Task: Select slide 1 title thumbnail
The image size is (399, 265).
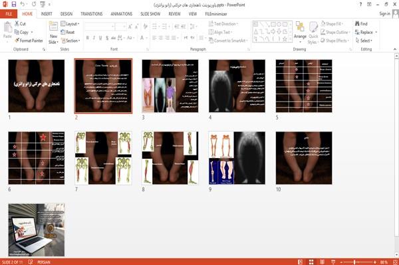Action: coord(37,86)
